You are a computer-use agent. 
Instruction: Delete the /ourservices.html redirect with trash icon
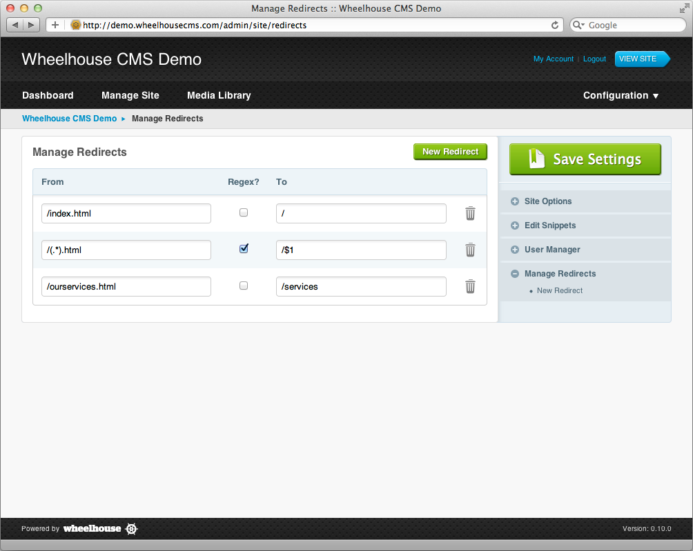coord(470,287)
